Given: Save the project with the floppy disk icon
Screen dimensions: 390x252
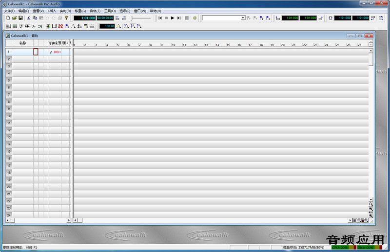Looking at the screenshot, I should [x=20, y=18].
